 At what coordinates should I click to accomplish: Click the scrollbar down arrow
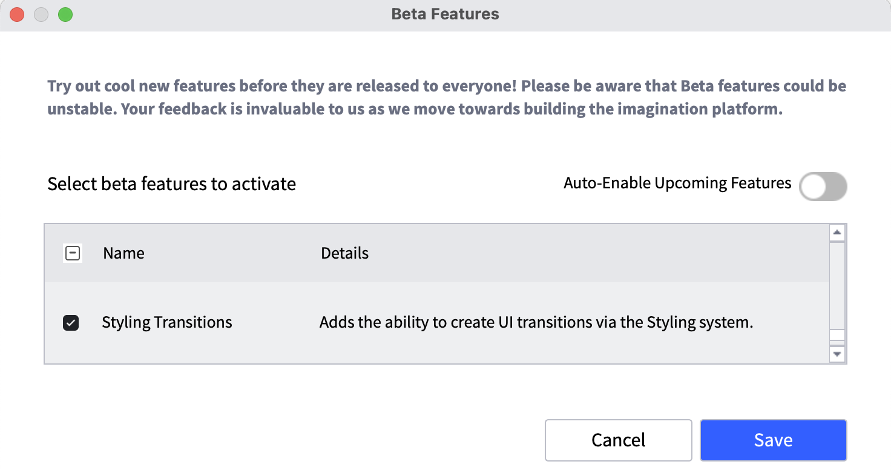pos(837,354)
